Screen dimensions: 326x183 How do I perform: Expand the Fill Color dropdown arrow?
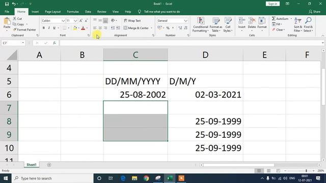79,28
